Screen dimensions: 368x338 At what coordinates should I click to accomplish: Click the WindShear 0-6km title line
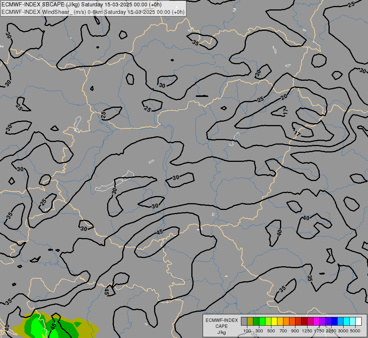[x=93, y=12]
